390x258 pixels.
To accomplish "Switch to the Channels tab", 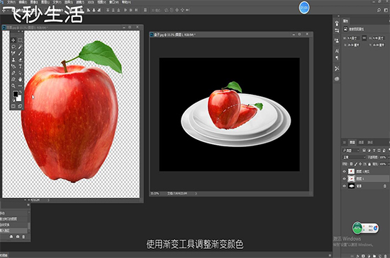I will [x=361, y=142].
